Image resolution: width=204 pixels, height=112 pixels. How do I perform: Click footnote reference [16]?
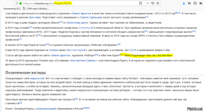pos(39,35)
